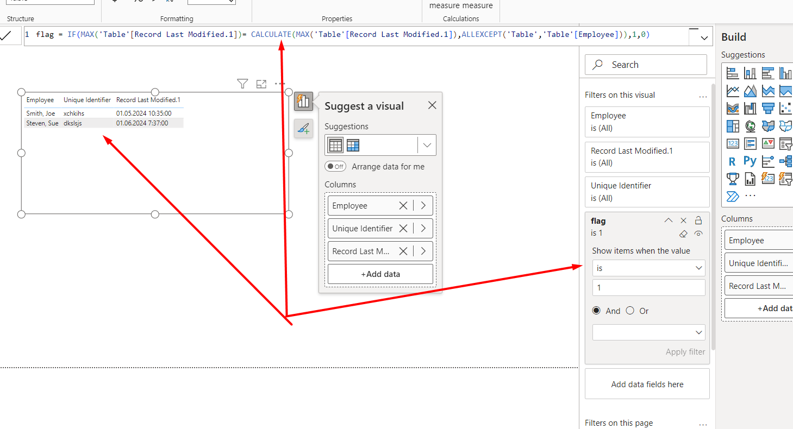Insert a globe map visual
This screenshot has width=793, height=429.
[750, 126]
